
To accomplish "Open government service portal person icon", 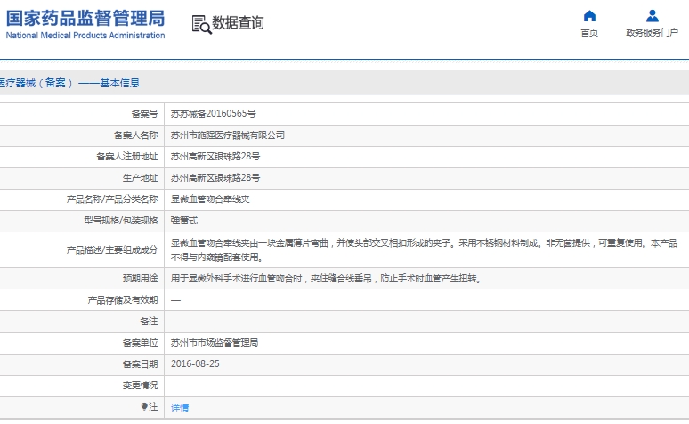I will [x=653, y=16].
